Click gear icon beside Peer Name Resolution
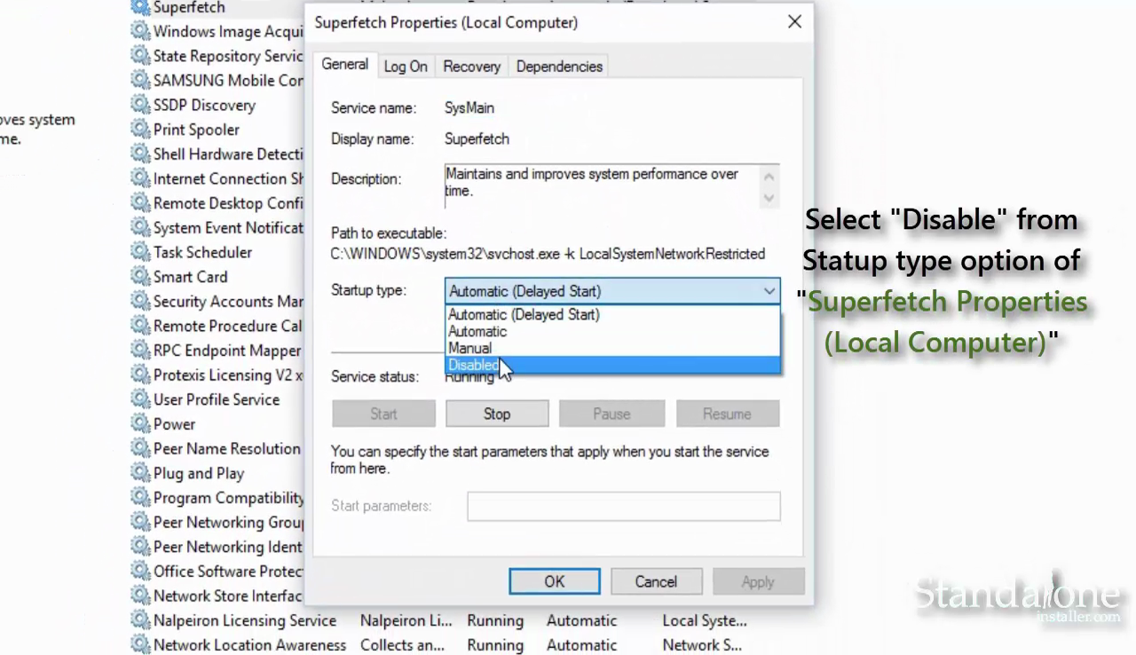The width and height of the screenshot is (1136, 655). pyautogui.click(x=140, y=448)
